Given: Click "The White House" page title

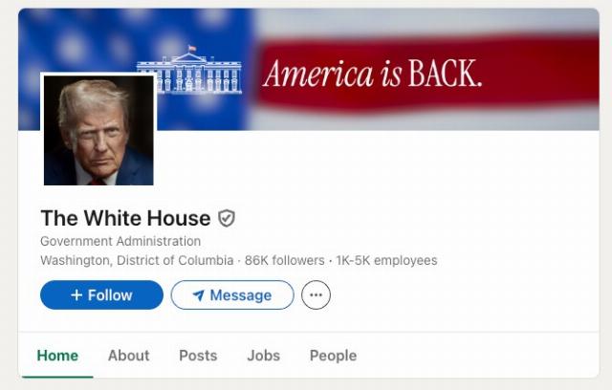Looking at the screenshot, I should coord(125,218).
